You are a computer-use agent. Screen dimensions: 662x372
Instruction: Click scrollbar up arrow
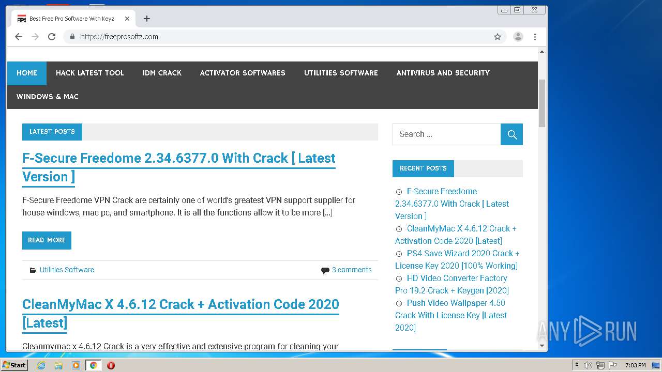click(542, 52)
